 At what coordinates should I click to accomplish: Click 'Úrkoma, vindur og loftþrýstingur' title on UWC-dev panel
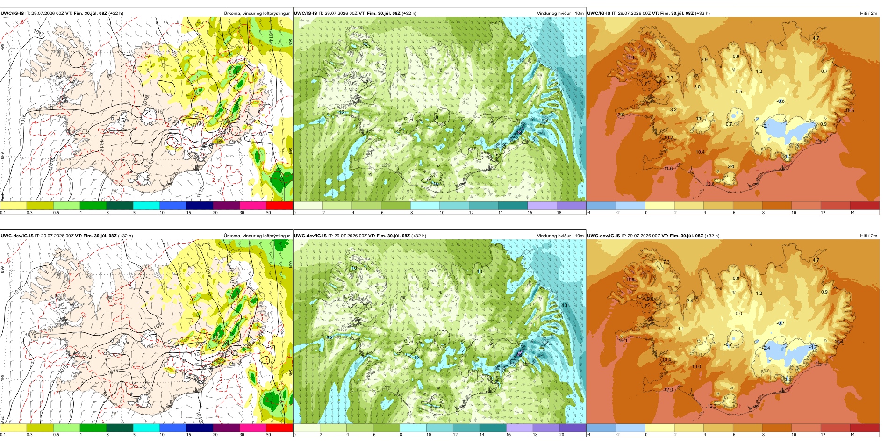[257, 236]
